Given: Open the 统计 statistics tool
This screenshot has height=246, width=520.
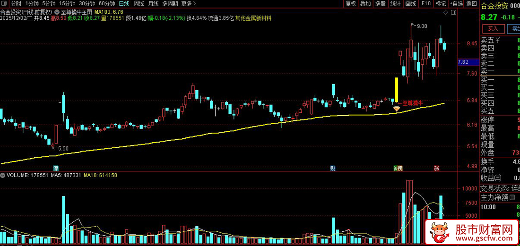Looking at the screenshot, I should [x=395, y=4].
